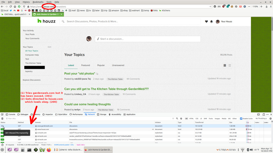Expand the mail bookmarks folder

[72, 10]
